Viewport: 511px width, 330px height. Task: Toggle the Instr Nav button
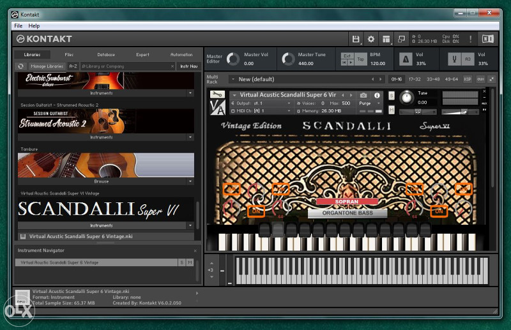pyautogui.click(x=189, y=66)
